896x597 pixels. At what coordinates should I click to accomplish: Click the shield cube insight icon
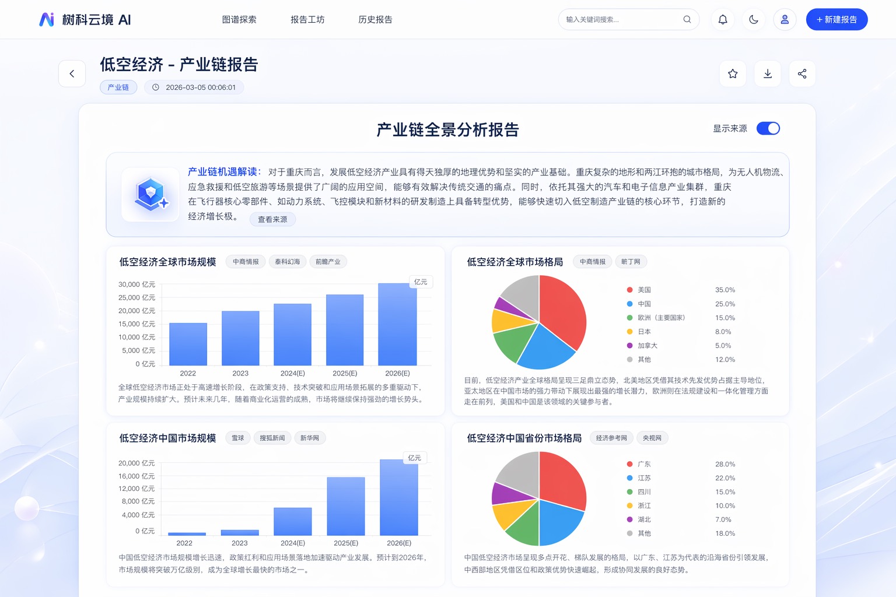(x=150, y=194)
